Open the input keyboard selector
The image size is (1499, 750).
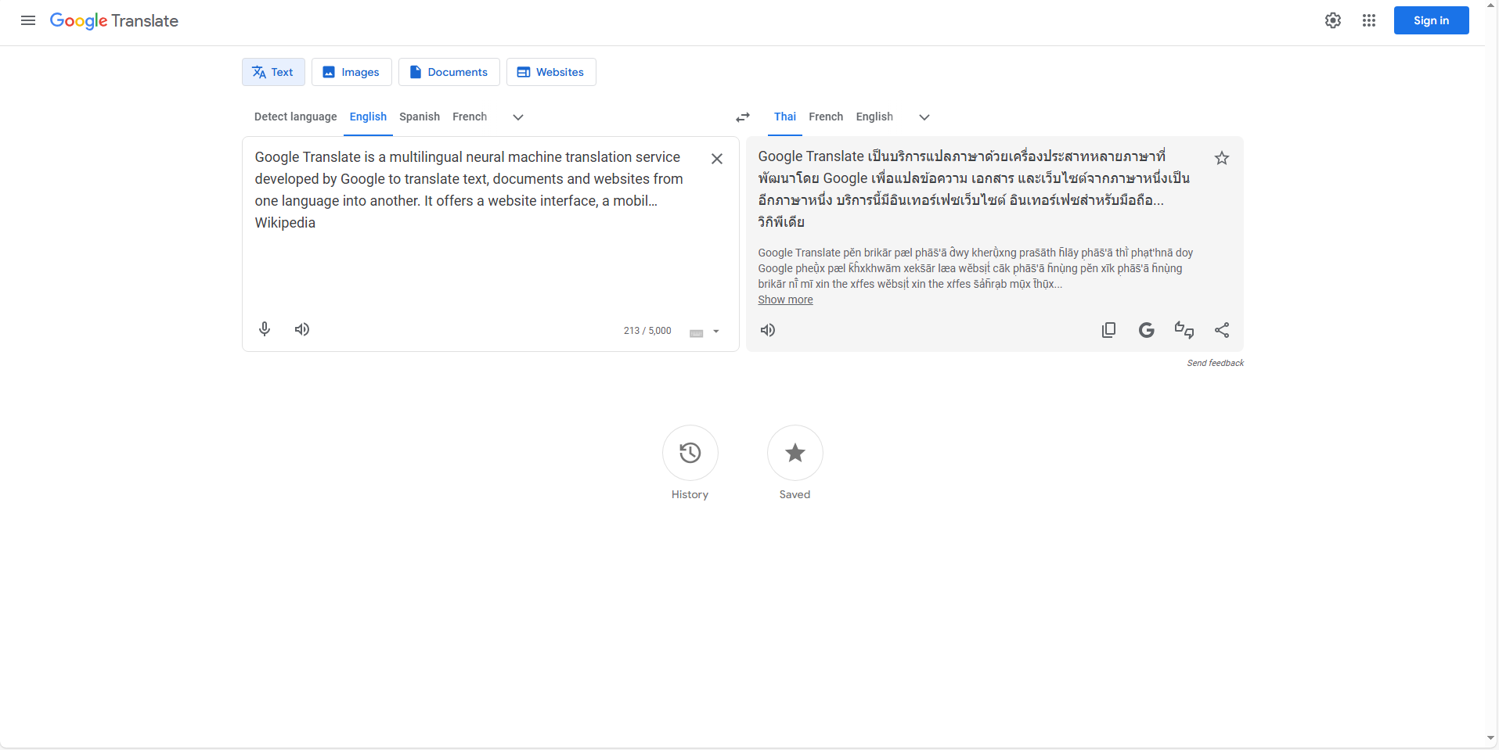point(703,332)
